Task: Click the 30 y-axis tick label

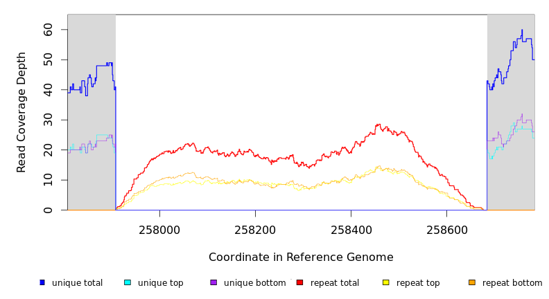Action: click(49, 120)
